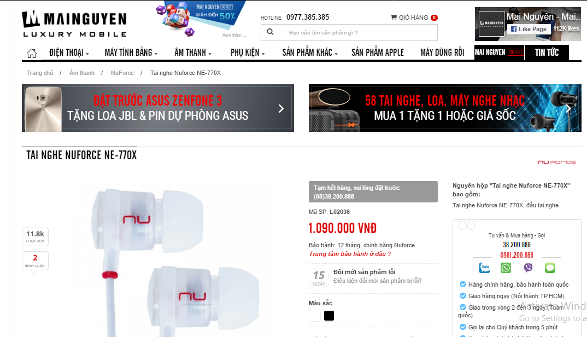Click the Facebook Like Page button
587x337 pixels.
(x=529, y=29)
